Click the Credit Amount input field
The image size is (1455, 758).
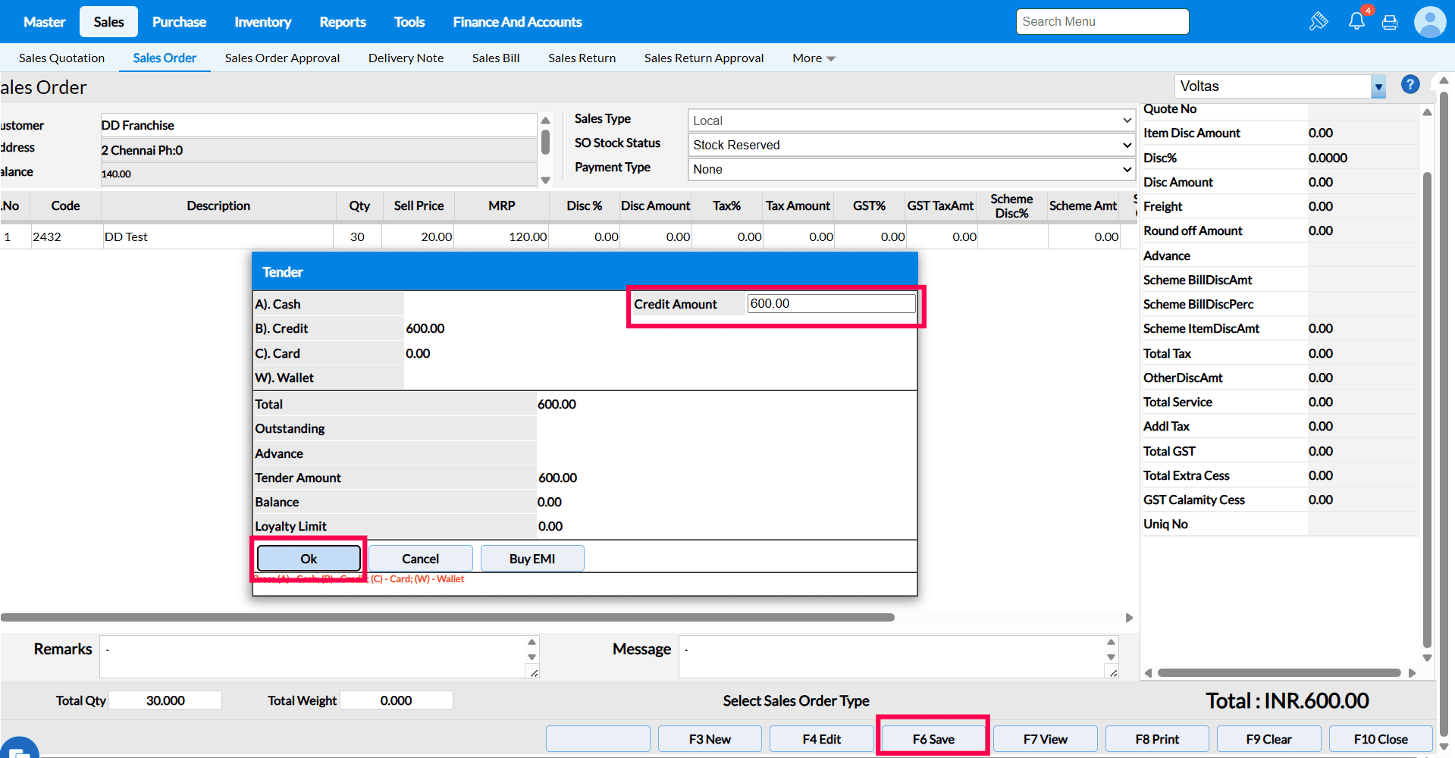[830, 304]
